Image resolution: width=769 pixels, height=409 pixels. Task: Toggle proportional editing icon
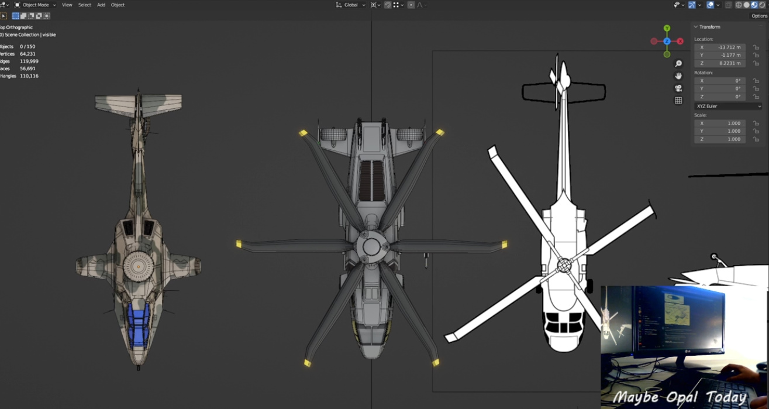point(411,5)
